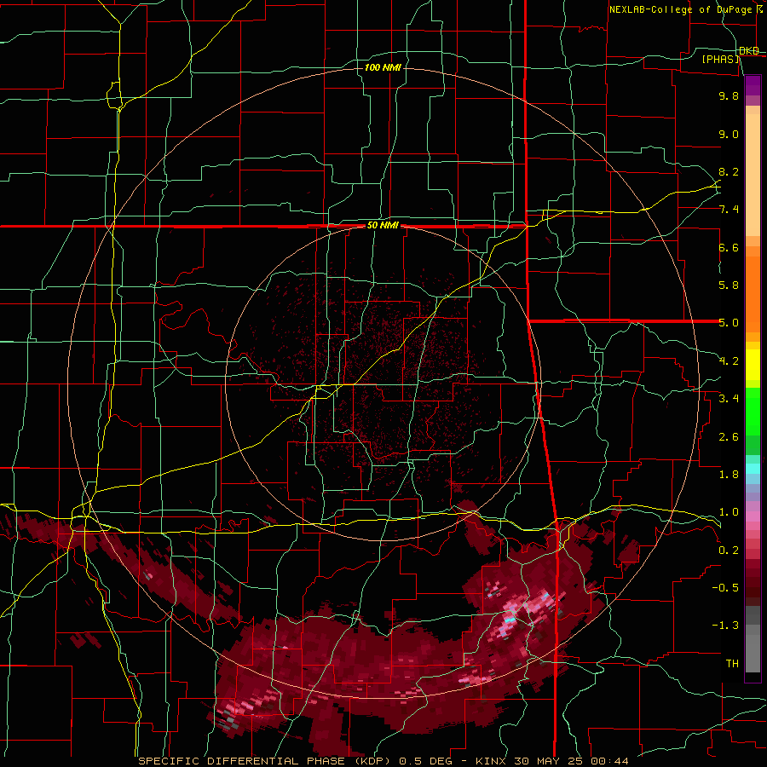This screenshot has width=767, height=767.
Task: Pick the dark purple top color of the scale
Action: (x=753, y=81)
